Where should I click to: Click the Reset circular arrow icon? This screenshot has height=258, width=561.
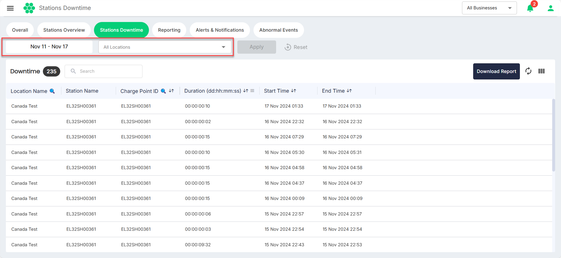288,47
